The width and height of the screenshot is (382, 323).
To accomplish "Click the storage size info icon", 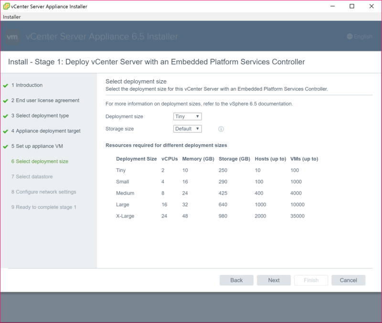I will (221, 129).
